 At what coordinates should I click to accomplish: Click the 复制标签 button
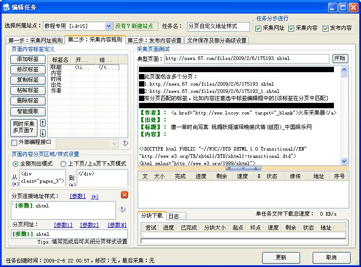[28, 80]
